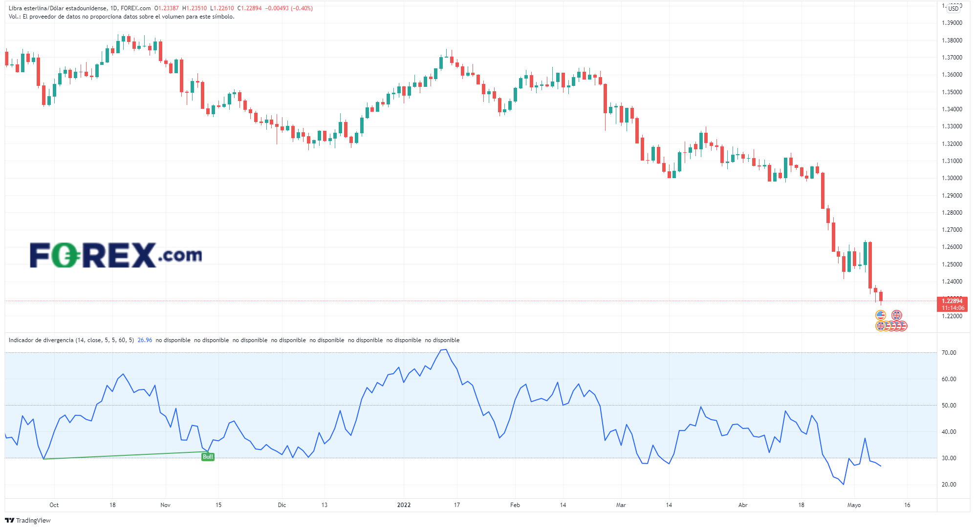Click the 1.27000 price axis label
975x529 pixels.
pos(952,230)
